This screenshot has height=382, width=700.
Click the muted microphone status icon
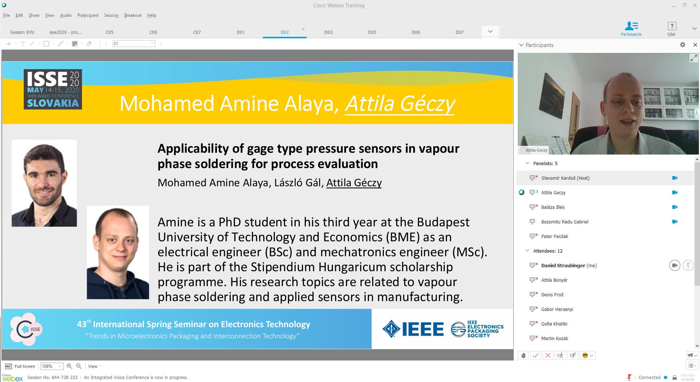coord(629,377)
